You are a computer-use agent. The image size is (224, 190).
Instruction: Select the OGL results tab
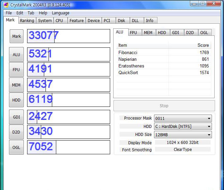coord(204,33)
